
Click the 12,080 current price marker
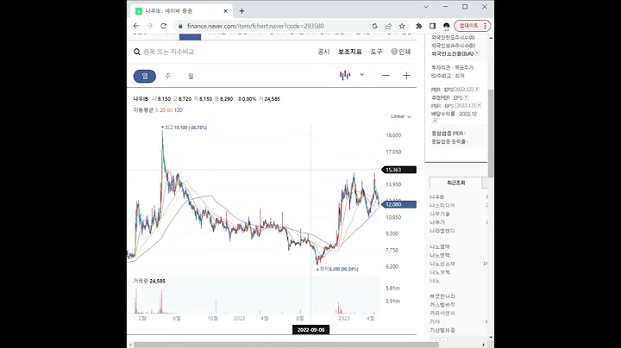[398, 204]
